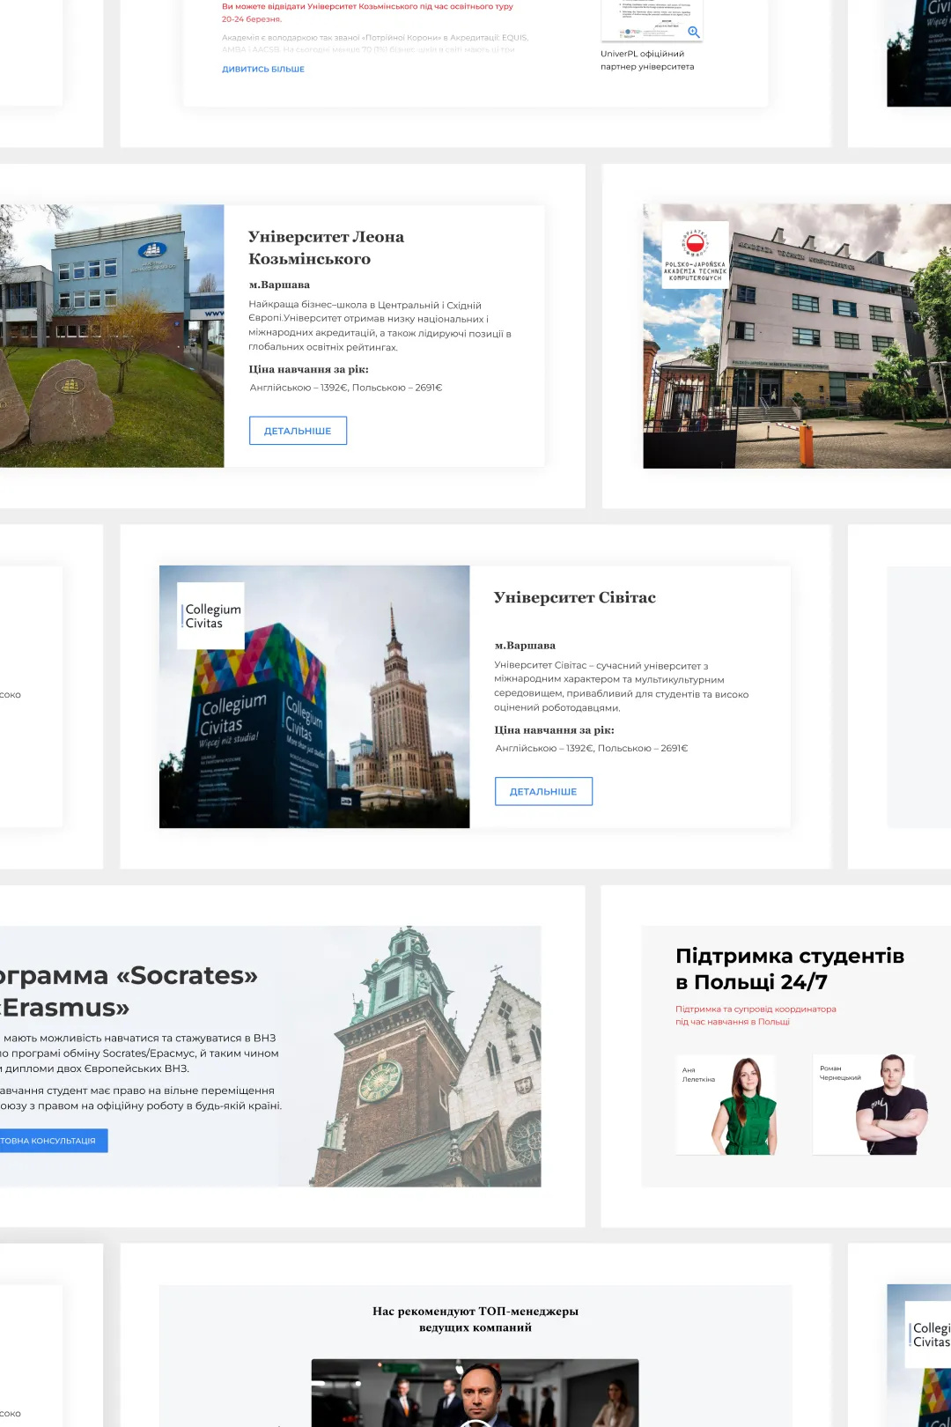Select caption 'UniverPL офіційний партнер університета'
Viewport: 951px width, 1427px height.
pos(647,60)
